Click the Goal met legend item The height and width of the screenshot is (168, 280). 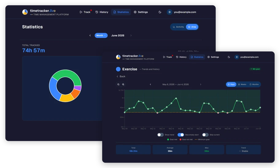(172, 140)
